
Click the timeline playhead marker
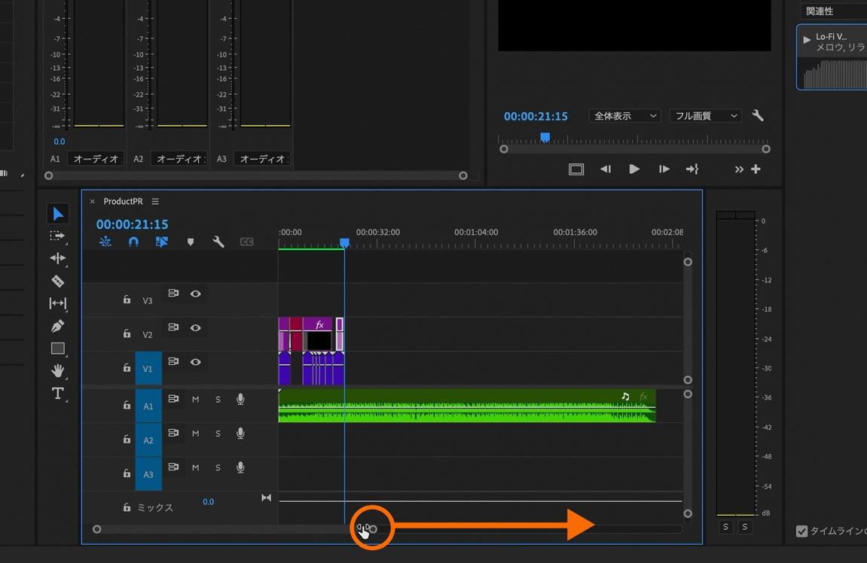(x=344, y=242)
